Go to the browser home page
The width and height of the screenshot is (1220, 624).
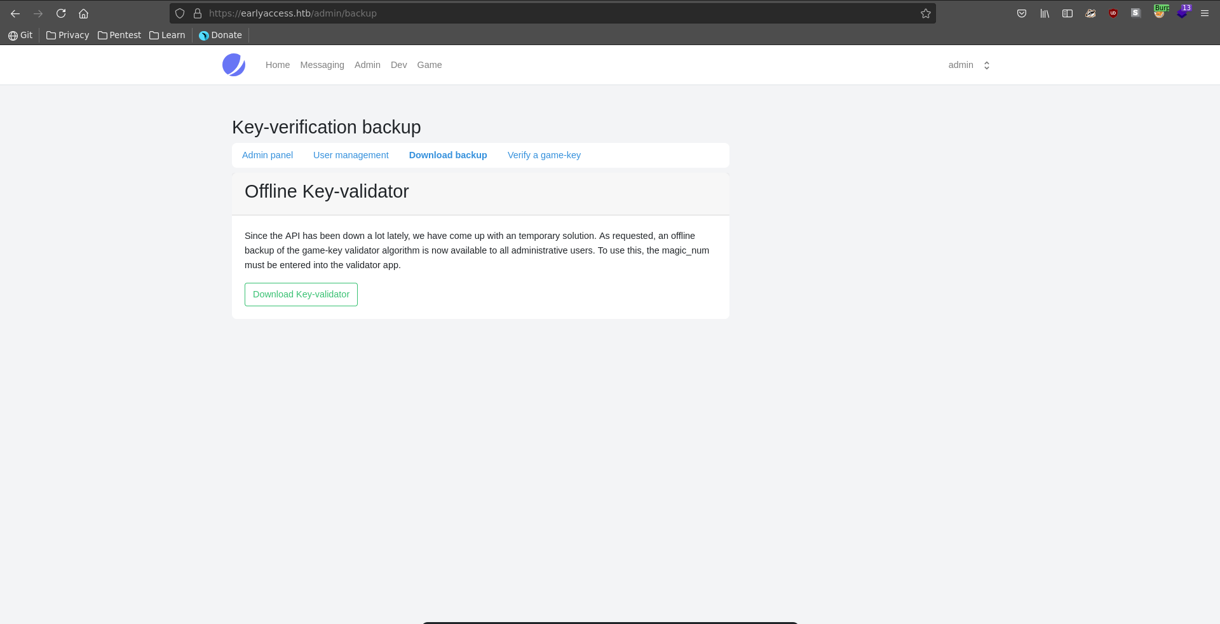tap(83, 13)
